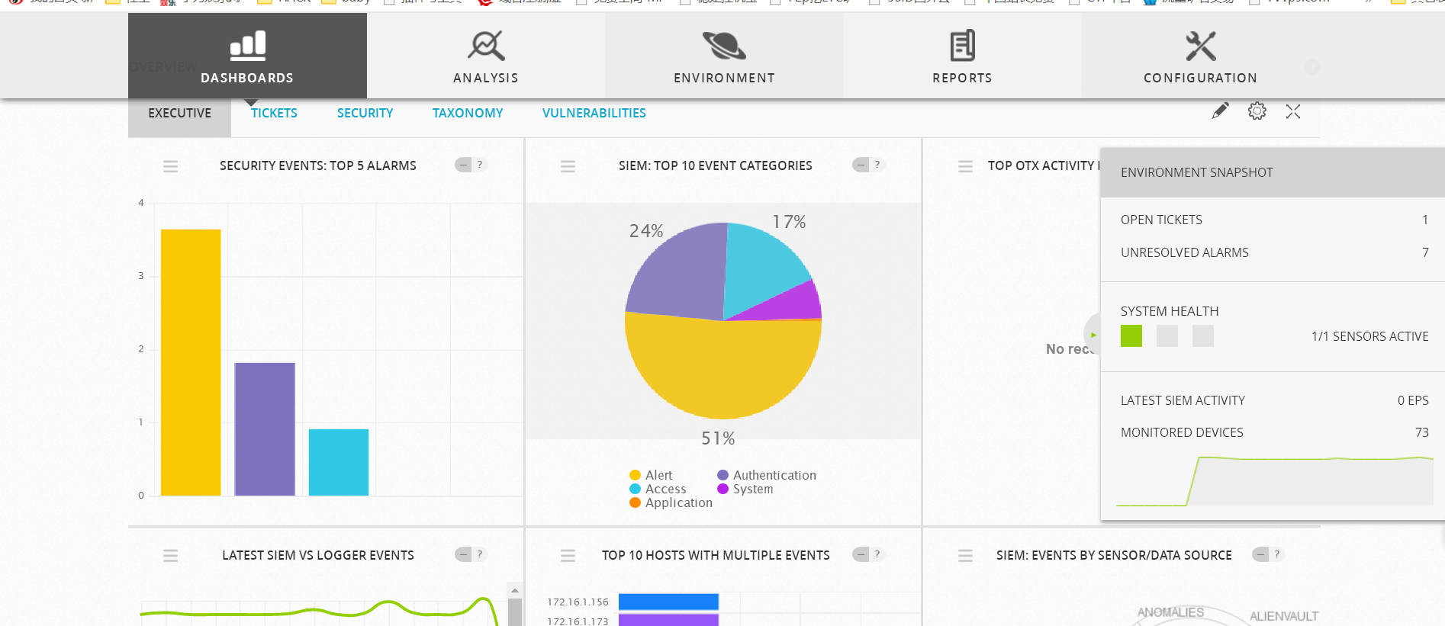
Task: Click the Unresolved Alarms row
Action: pyautogui.click(x=1274, y=252)
